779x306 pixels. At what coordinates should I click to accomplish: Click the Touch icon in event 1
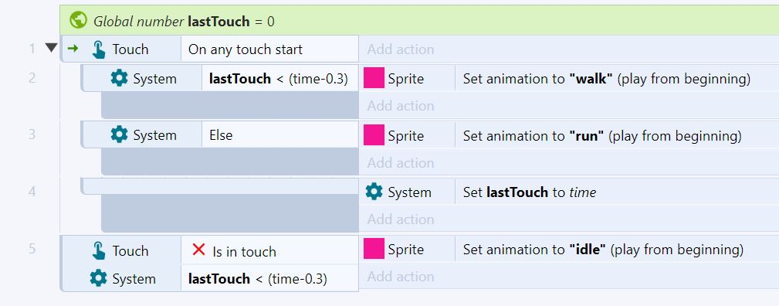(x=99, y=49)
